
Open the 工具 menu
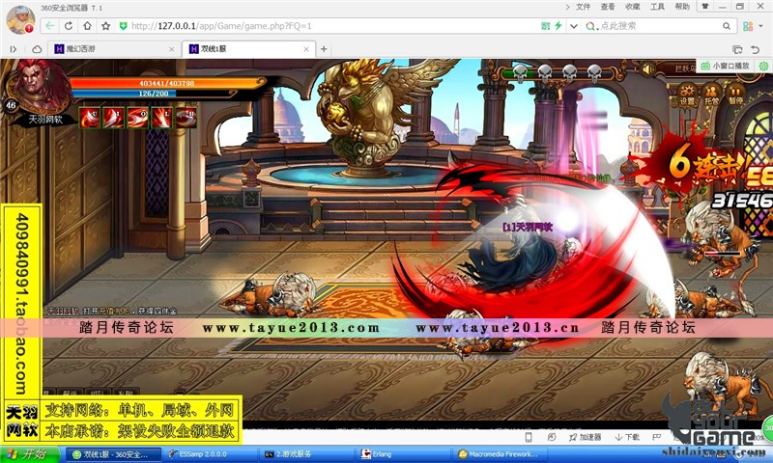click(657, 6)
